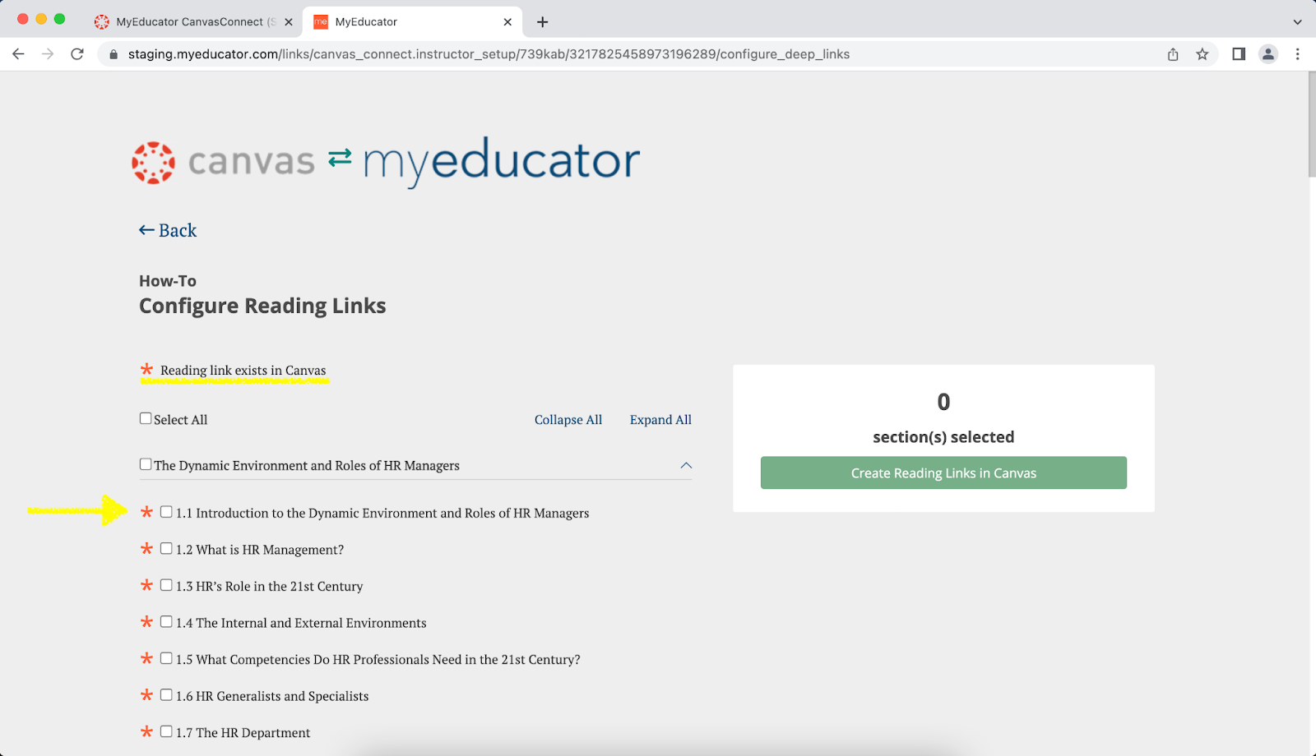The image size is (1316, 756).
Task: Close the active MyEducator tab
Action: pyautogui.click(x=507, y=22)
